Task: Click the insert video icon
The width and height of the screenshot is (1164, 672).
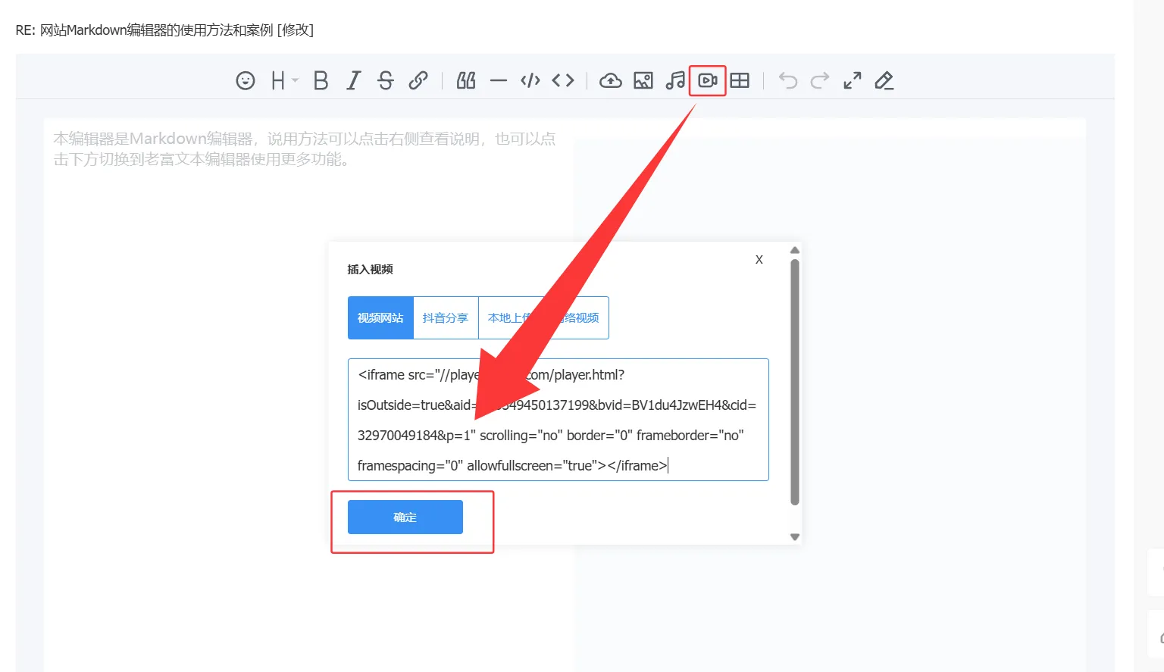Action: (x=708, y=80)
